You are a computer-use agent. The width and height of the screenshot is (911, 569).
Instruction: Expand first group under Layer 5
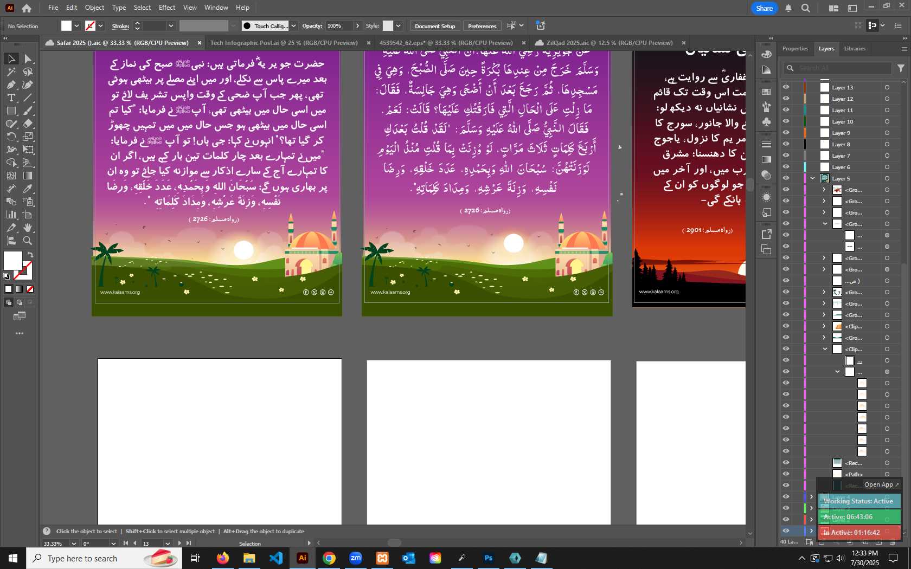pos(824,190)
